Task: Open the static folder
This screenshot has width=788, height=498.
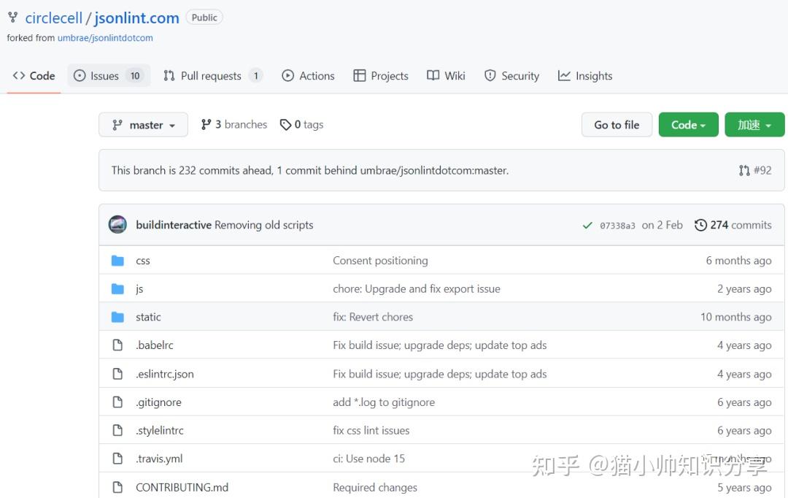Action: (148, 317)
